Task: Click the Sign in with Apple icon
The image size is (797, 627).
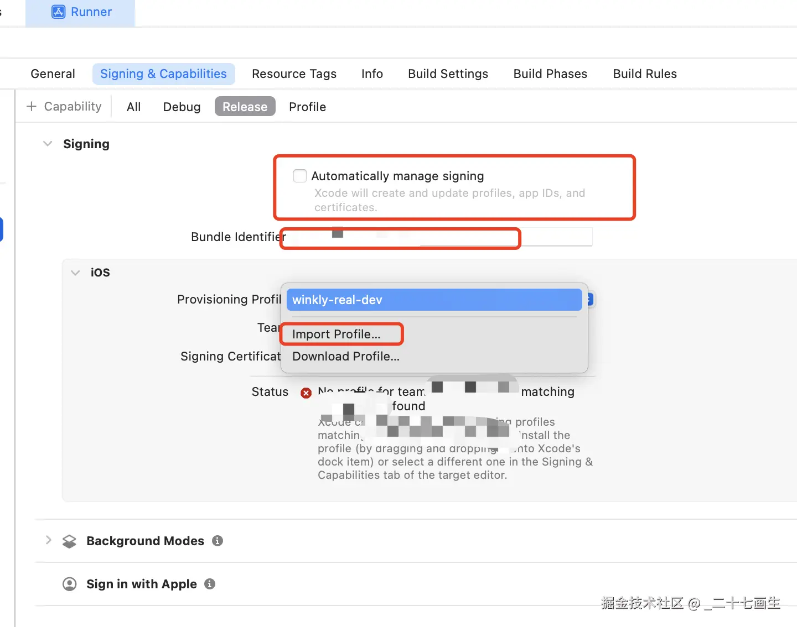Action: 70,584
